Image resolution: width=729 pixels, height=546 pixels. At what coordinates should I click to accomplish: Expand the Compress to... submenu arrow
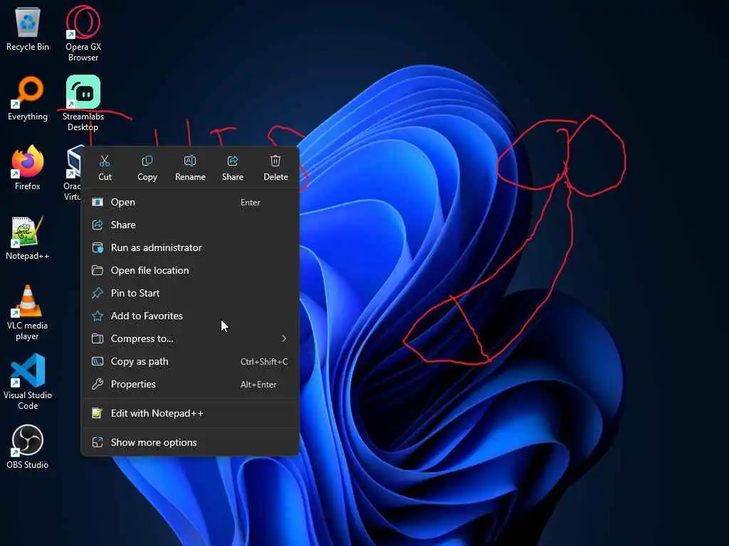click(x=283, y=339)
